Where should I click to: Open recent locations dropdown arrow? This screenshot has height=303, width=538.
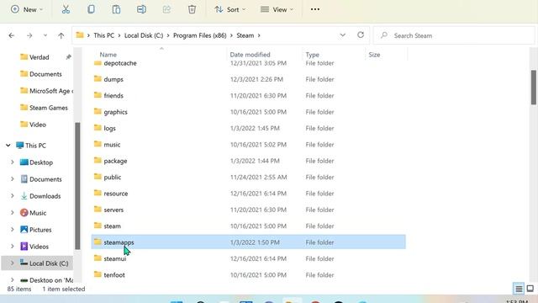click(x=45, y=35)
